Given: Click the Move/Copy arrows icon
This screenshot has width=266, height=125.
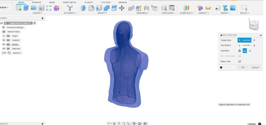Looking at the screenshot, I should 122,8.
